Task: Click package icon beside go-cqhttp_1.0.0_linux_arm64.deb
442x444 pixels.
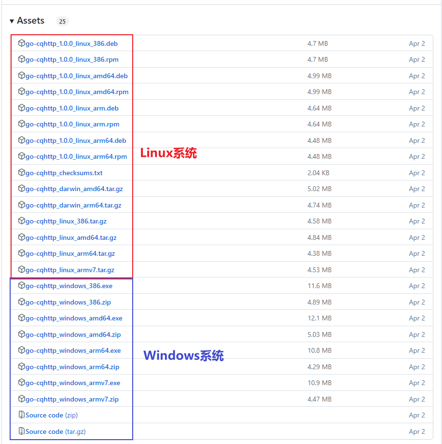Action: click(22, 140)
